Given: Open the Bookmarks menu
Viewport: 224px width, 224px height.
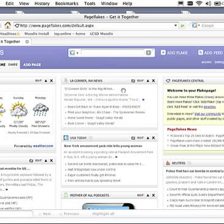Looking at the screenshot, I should (x=67, y=4).
